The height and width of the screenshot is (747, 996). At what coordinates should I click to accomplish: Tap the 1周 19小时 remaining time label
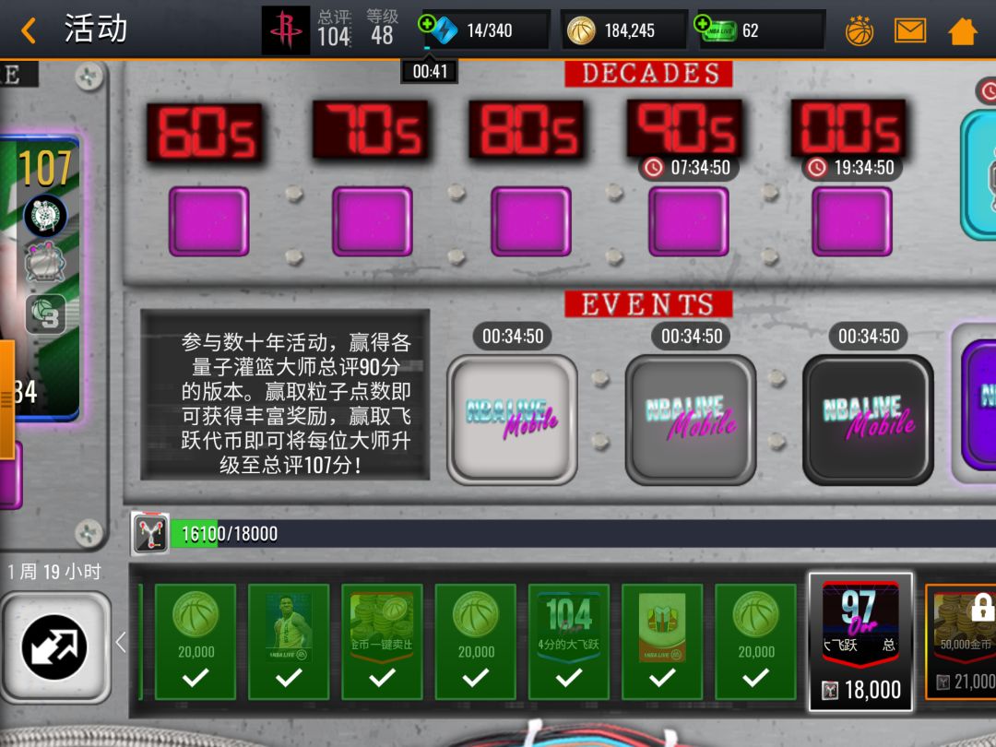coord(54,572)
